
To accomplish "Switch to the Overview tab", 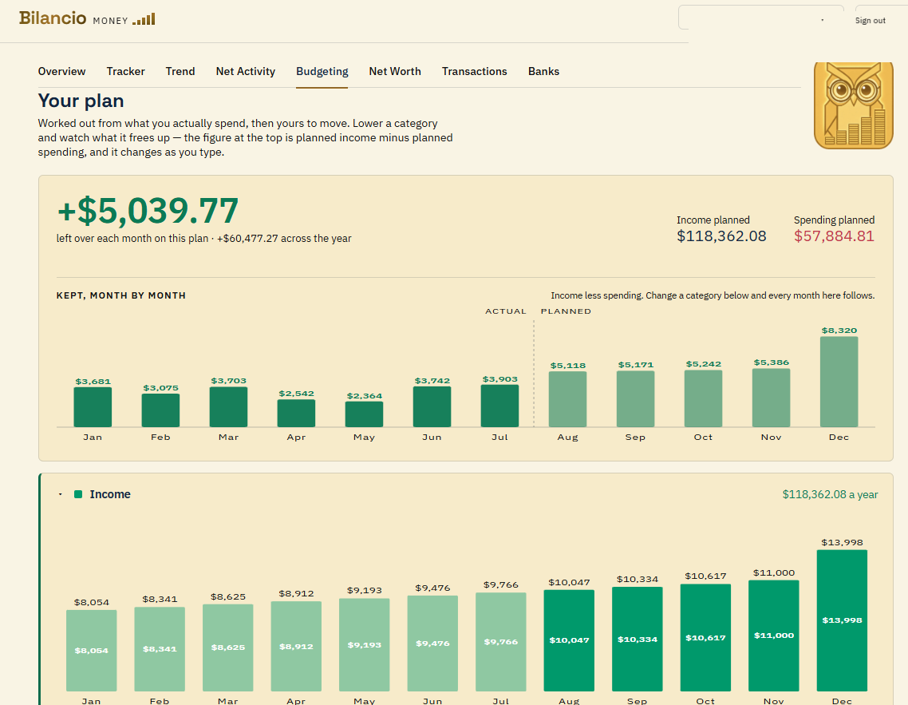I will pyautogui.click(x=62, y=71).
